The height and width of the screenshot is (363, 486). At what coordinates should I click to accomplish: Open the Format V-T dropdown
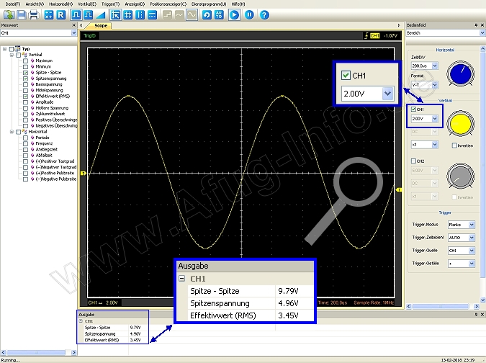click(435, 84)
